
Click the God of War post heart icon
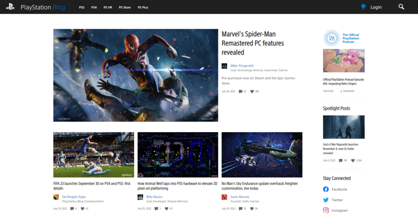point(353,160)
